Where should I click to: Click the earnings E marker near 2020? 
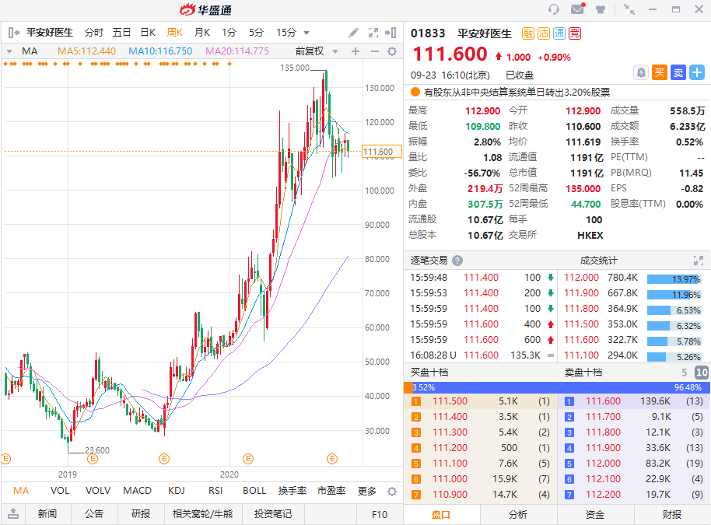(x=248, y=459)
